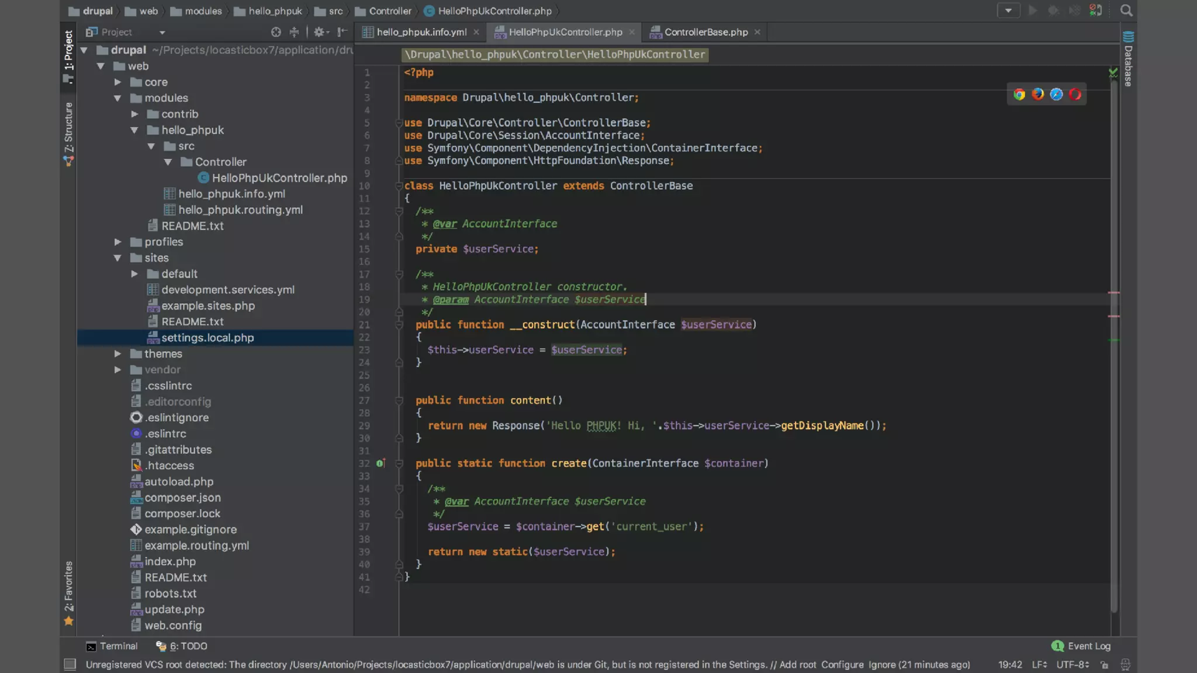The image size is (1197, 673).
Task: Toggle read-only lock icon in status bar
Action: point(1104,665)
